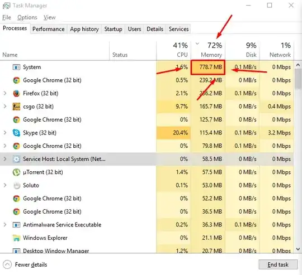Click Chrome icon in 125.7 MB row
This screenshot has width=302, height=275.
tap(16, 119)
